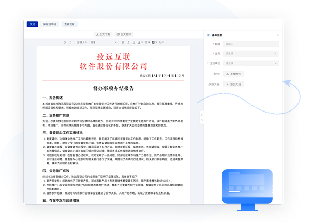Open the background fill color dropdown

(x=154, y=42)
